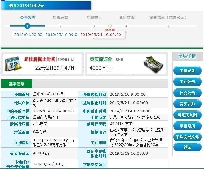Click the 规划指标 value cell
This screenshot has width=204, height=169.
(55, 142)
